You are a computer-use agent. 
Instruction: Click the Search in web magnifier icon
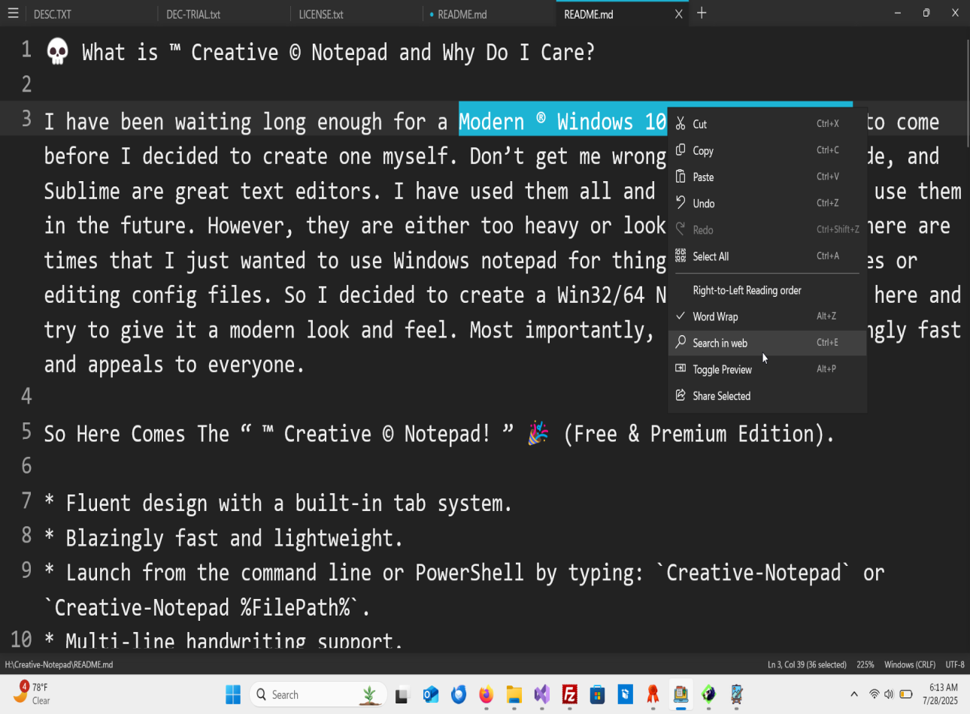(x=680, y=342)
